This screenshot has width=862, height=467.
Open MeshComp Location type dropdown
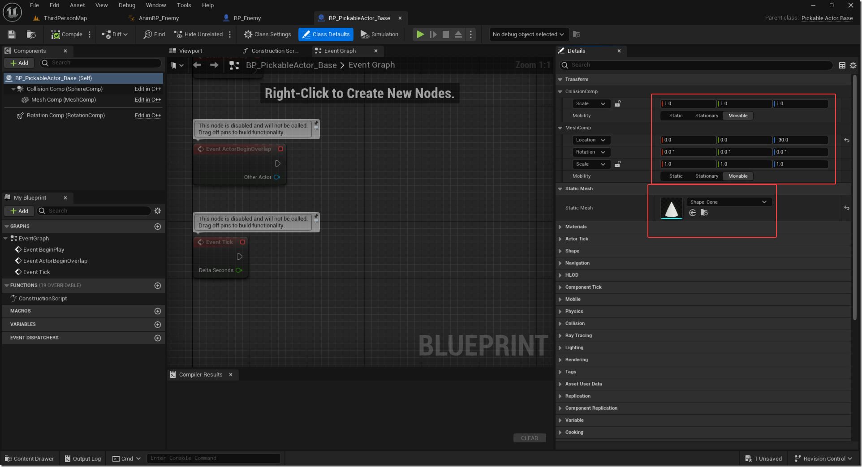[x=591, y=140]
